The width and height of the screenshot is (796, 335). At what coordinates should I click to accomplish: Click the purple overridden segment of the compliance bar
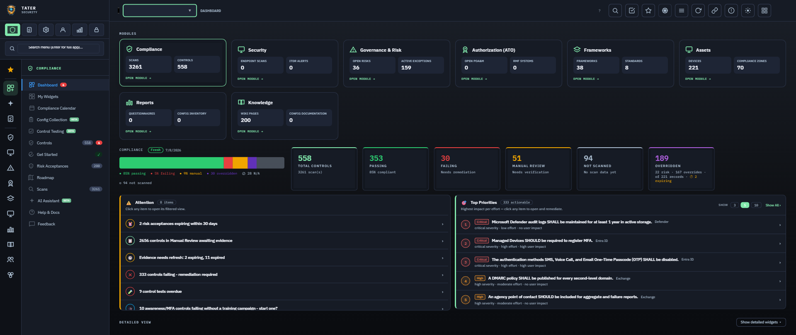[x=252, y=163]
